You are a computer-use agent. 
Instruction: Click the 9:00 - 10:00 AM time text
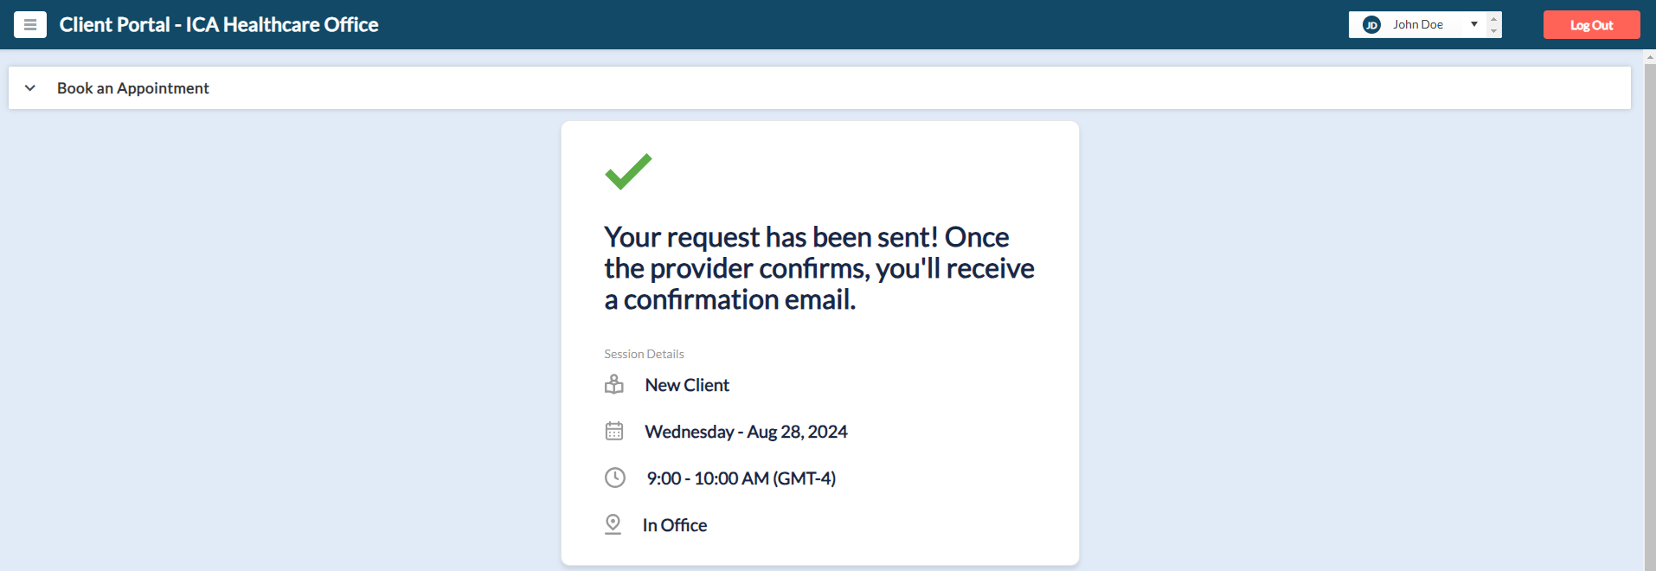(x=741, y=478)
